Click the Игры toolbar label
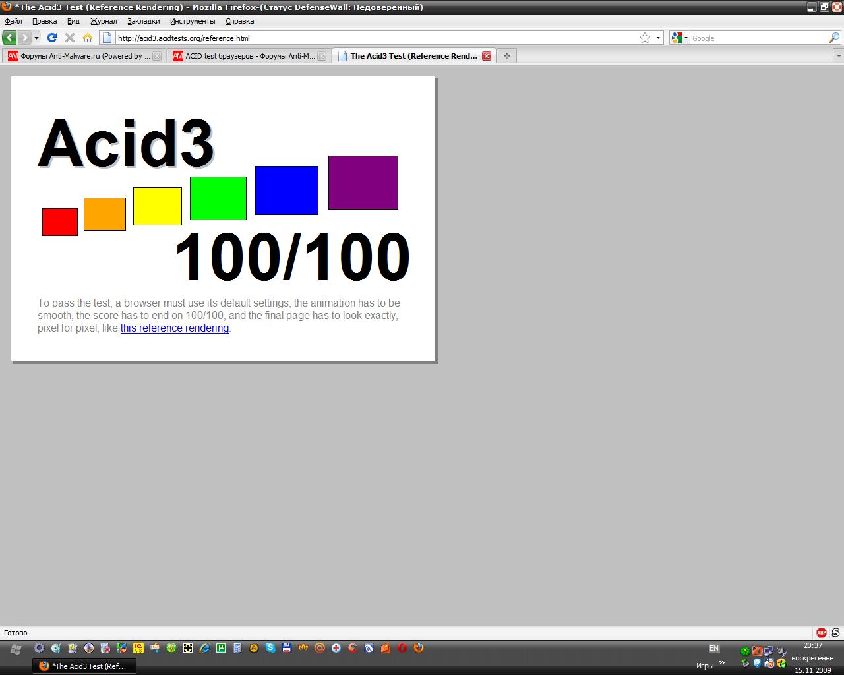The image size is (844, 675). 705,666
